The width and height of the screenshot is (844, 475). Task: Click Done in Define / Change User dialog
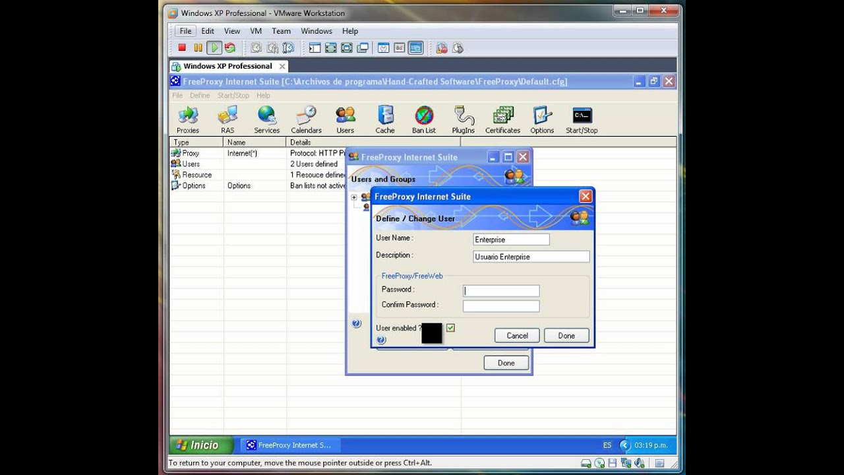click(x=566, y=335)
